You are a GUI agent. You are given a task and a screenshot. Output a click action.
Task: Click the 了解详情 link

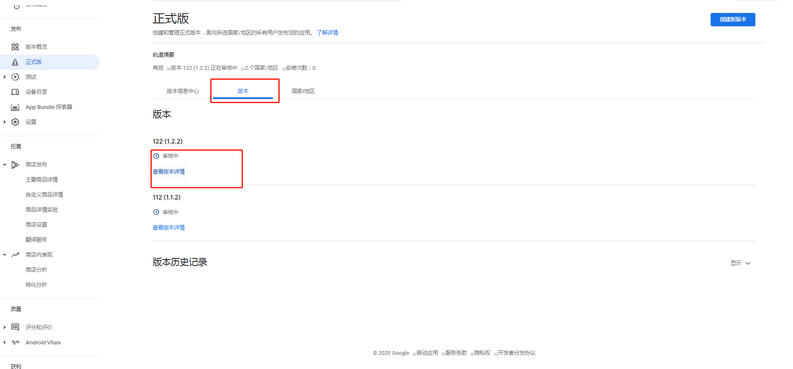(327, 33)
